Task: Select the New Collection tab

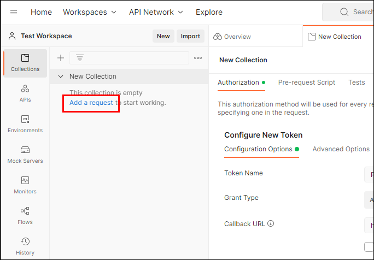Action: click(x=338, y=37)
